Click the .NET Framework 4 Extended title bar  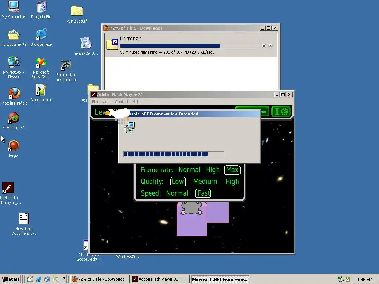point(189,114)
